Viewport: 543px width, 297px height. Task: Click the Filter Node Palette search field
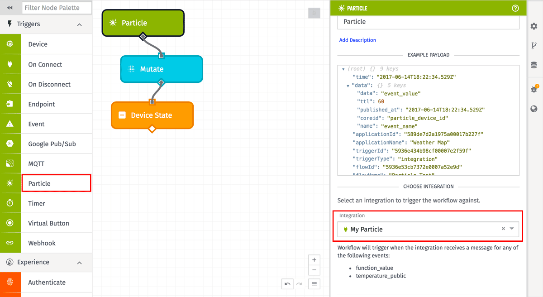pyautogui.click(x=57, y=8)
